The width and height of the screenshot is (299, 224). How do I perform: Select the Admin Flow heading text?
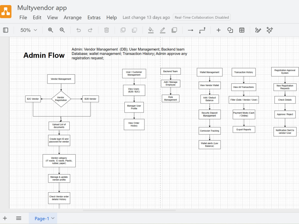point(44,55)
